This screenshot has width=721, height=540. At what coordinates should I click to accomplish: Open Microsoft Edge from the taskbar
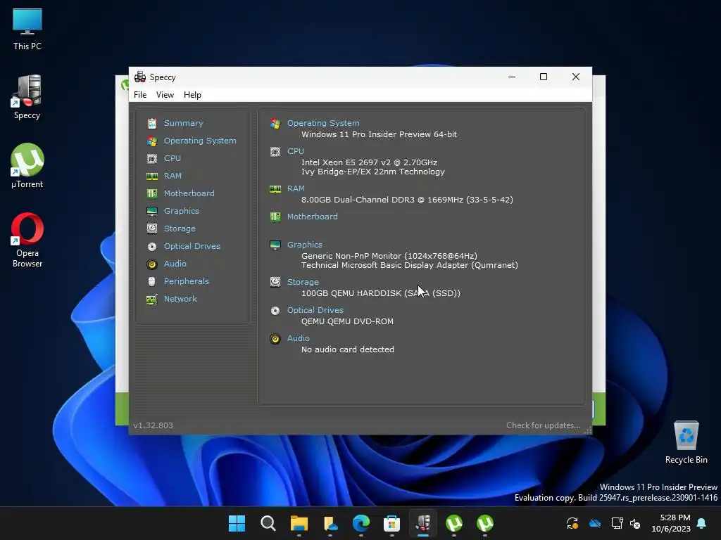point(361,523)
